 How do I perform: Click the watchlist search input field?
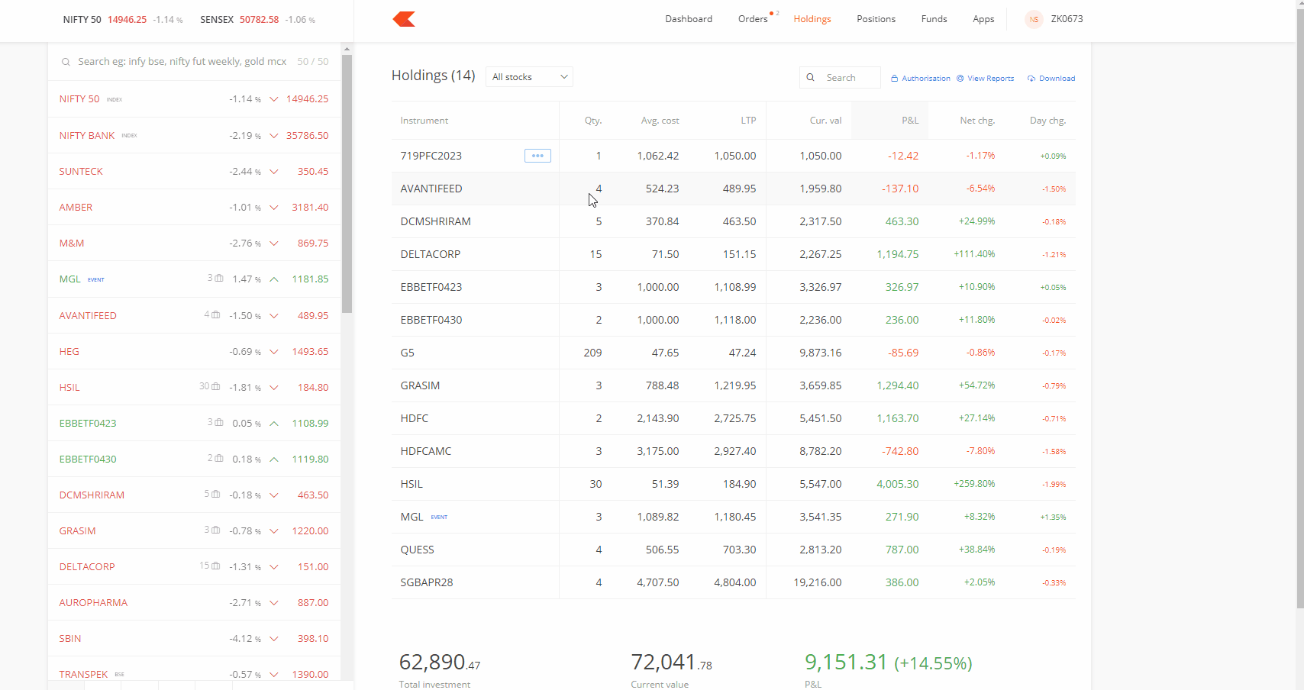click(x=183, y=62)
